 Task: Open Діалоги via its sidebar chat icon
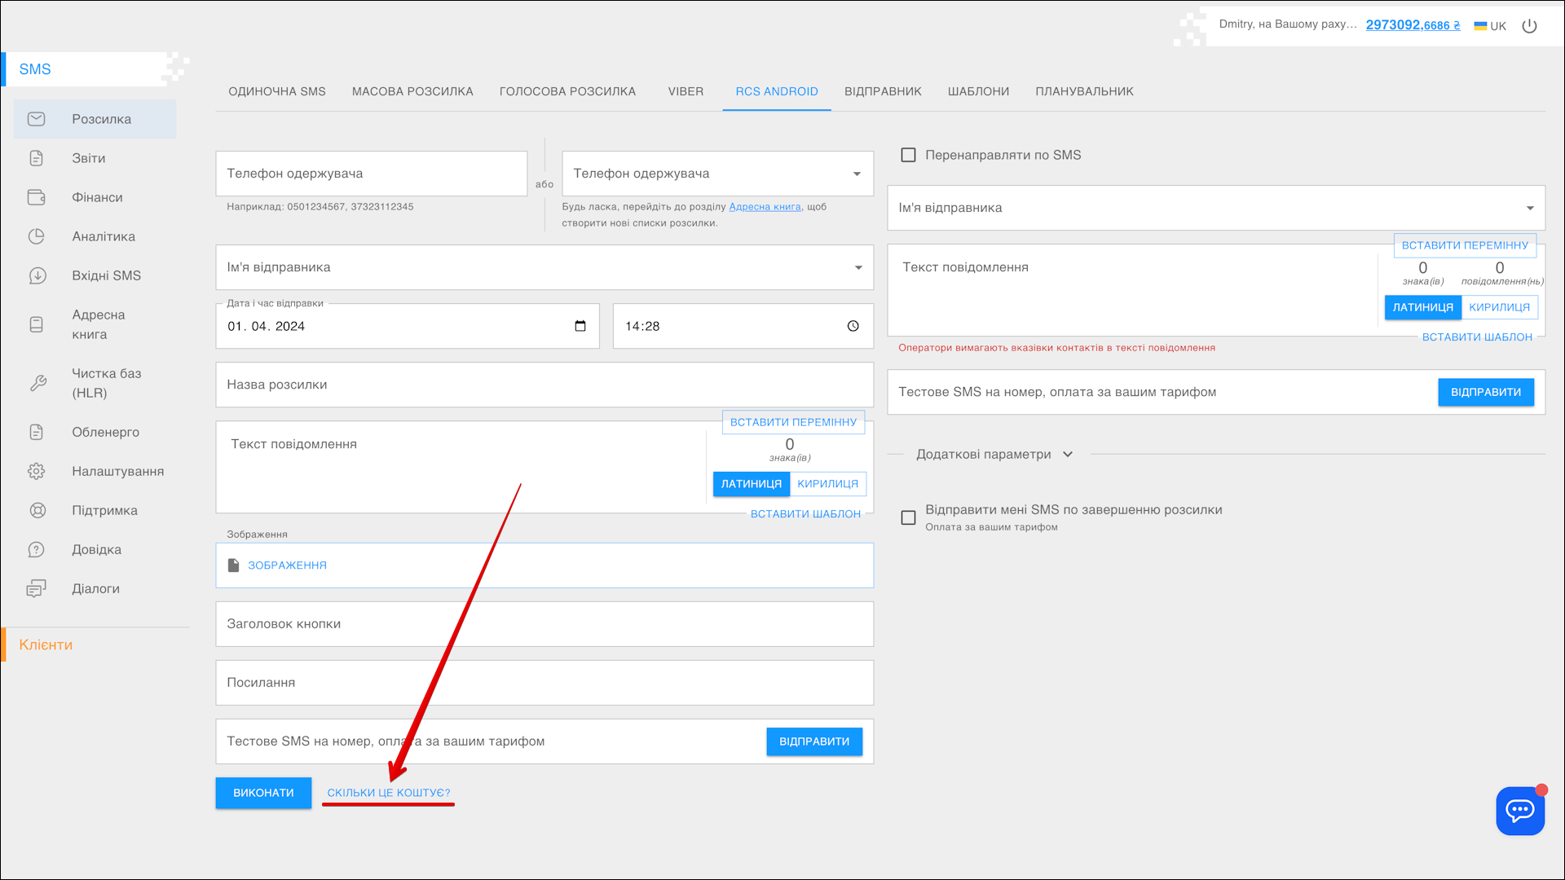[37, 588]
